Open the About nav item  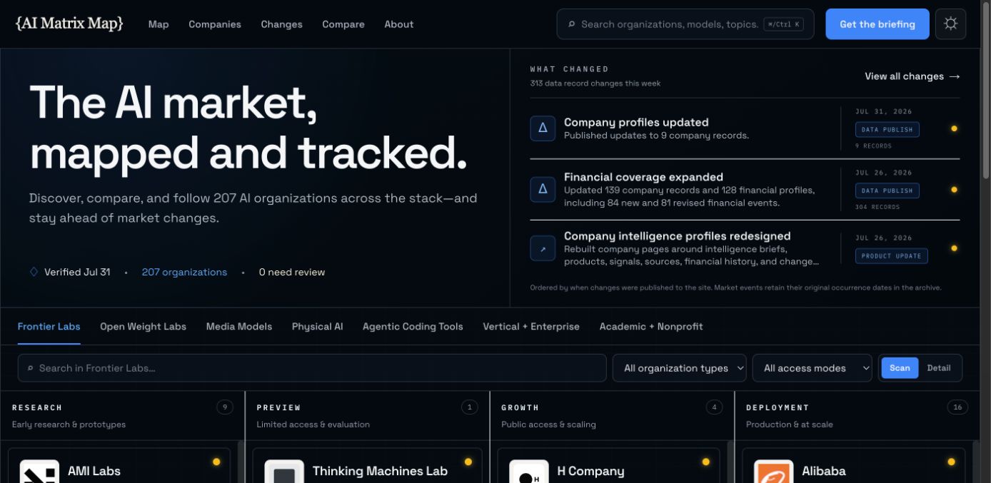[399, 24]
